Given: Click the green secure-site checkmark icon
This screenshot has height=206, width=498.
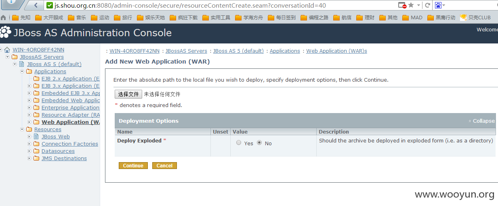Looking at the screenshot, I should 50,6.
